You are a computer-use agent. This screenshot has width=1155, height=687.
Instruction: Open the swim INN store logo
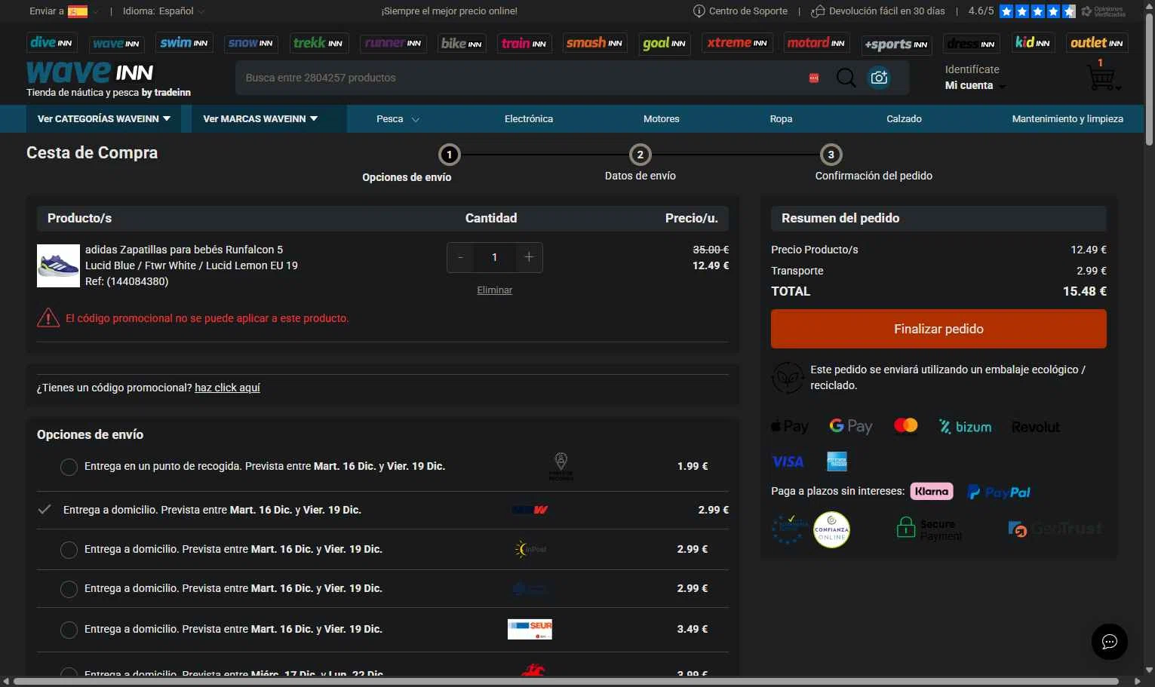184,43
